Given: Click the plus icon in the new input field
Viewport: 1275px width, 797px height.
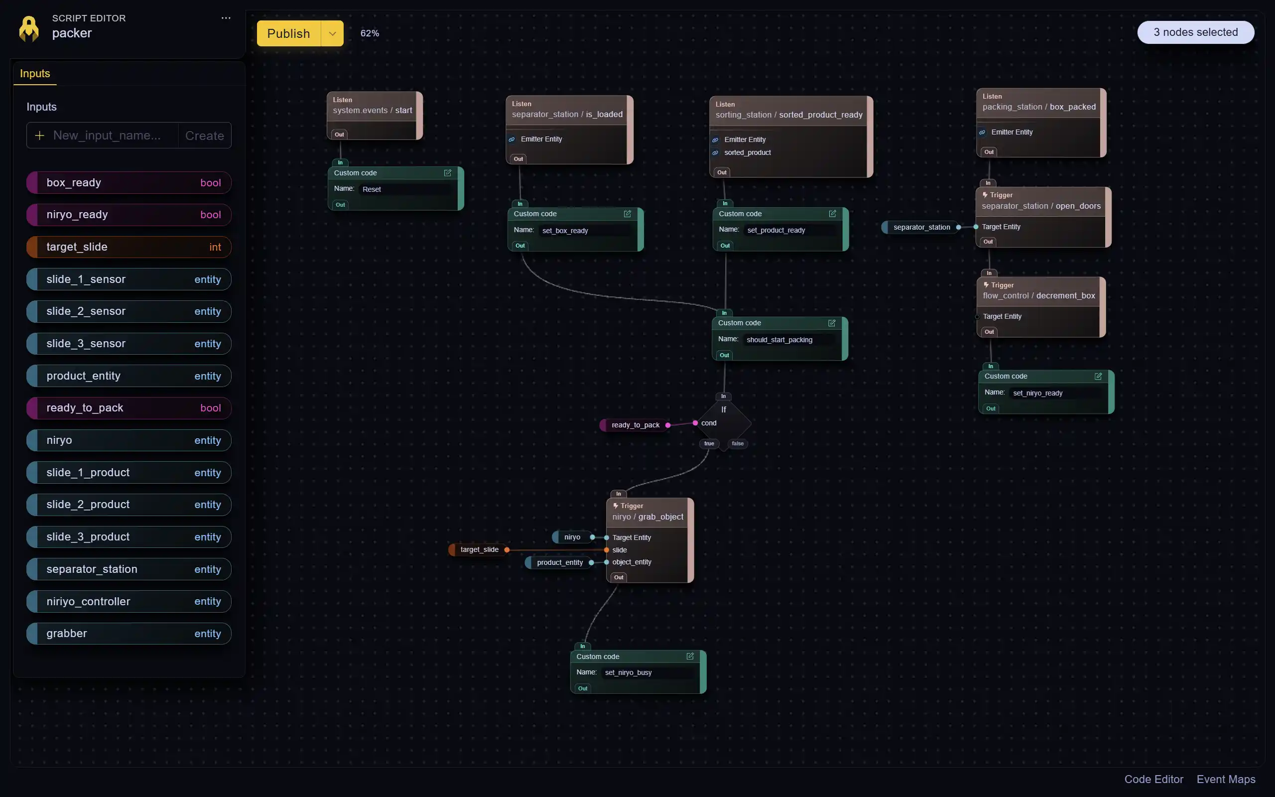Looking at the screenshot, I should pyautogui.click(x=39, y=135).
